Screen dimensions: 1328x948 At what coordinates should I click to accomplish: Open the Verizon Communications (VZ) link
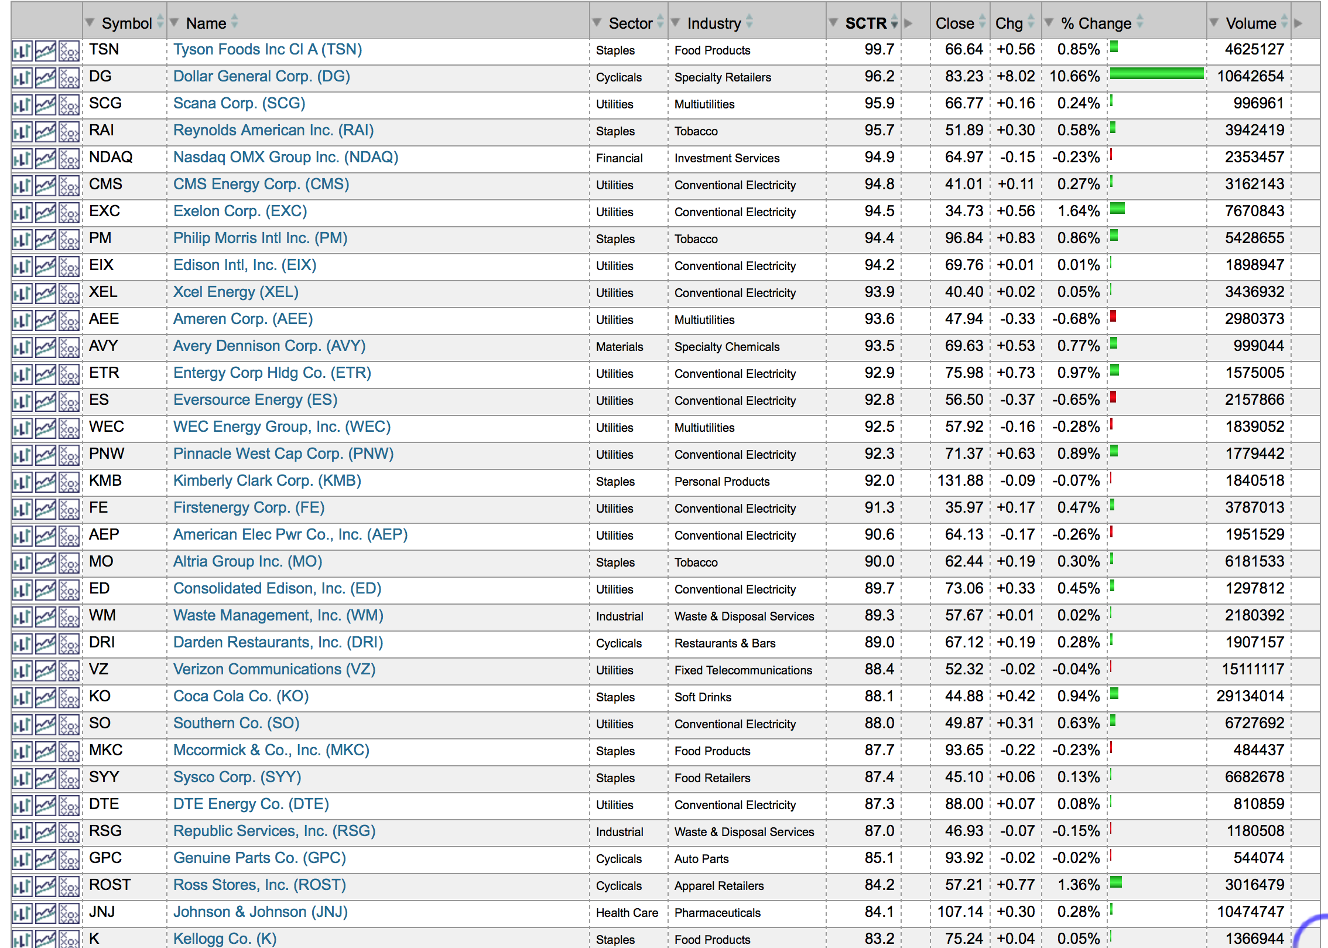coord(274,670)
